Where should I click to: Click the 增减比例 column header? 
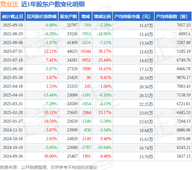(102, 17)
